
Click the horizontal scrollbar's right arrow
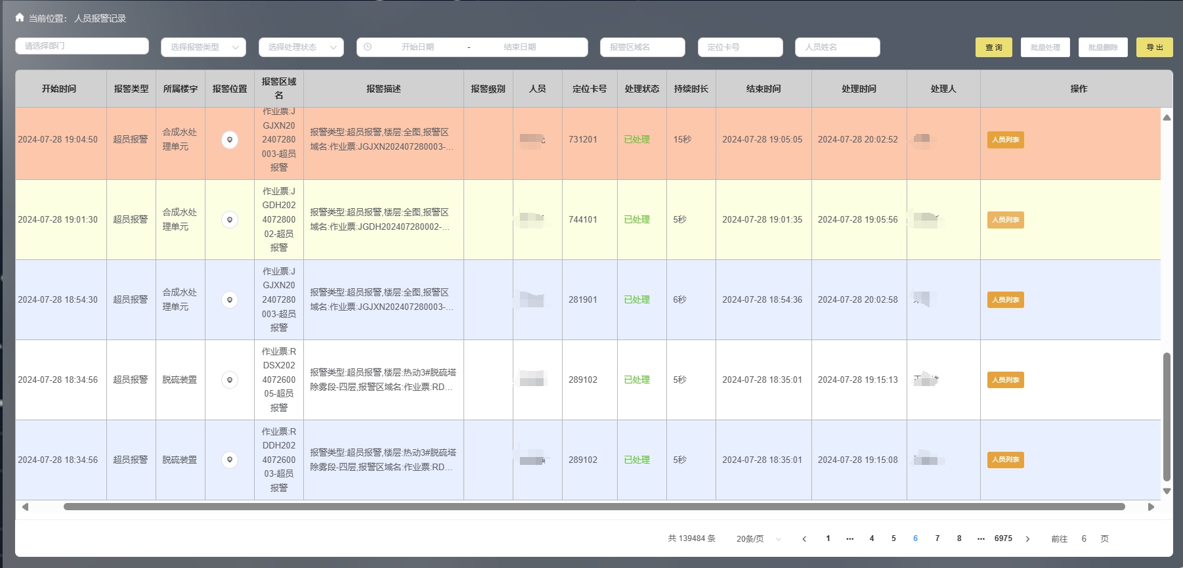pyautogui.click(x=1150, y=507)
